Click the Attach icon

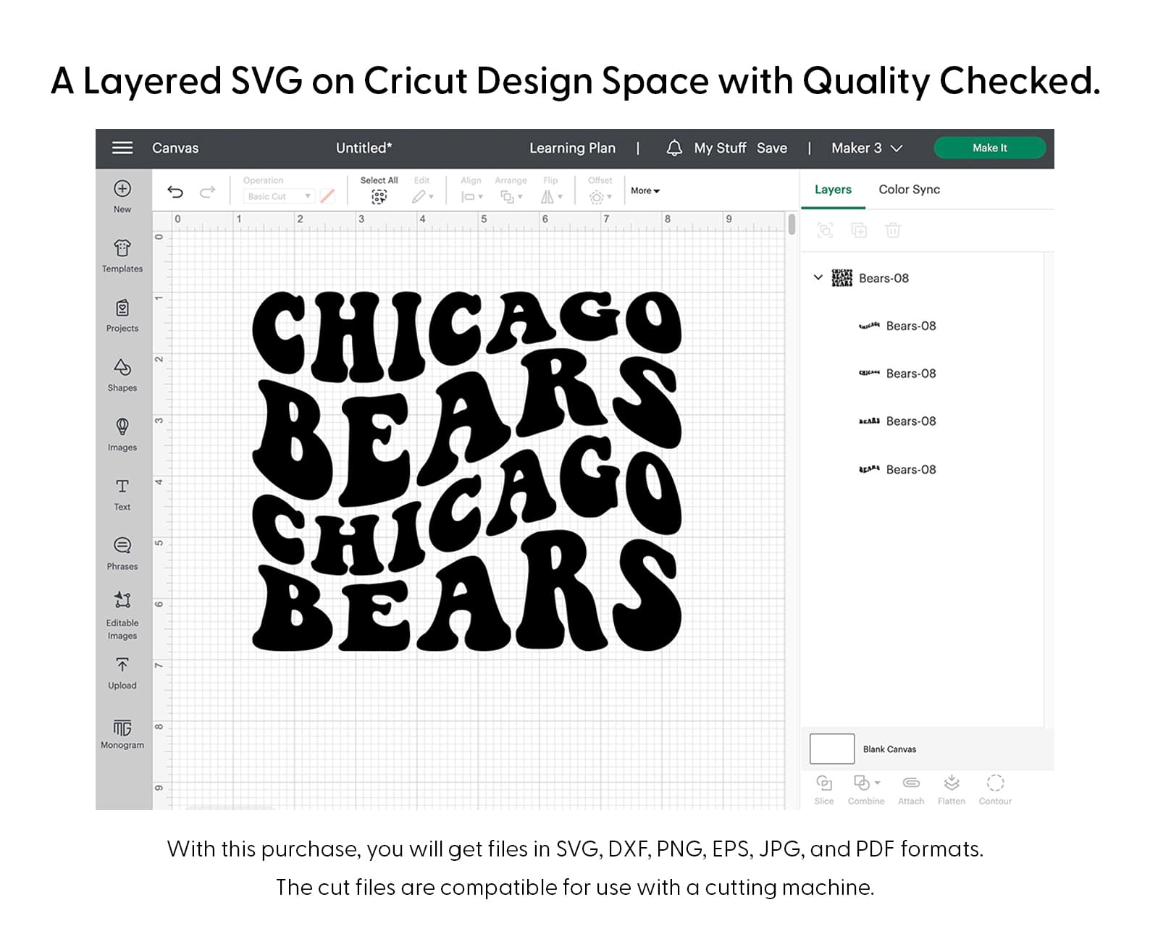[x=911, y=783]
